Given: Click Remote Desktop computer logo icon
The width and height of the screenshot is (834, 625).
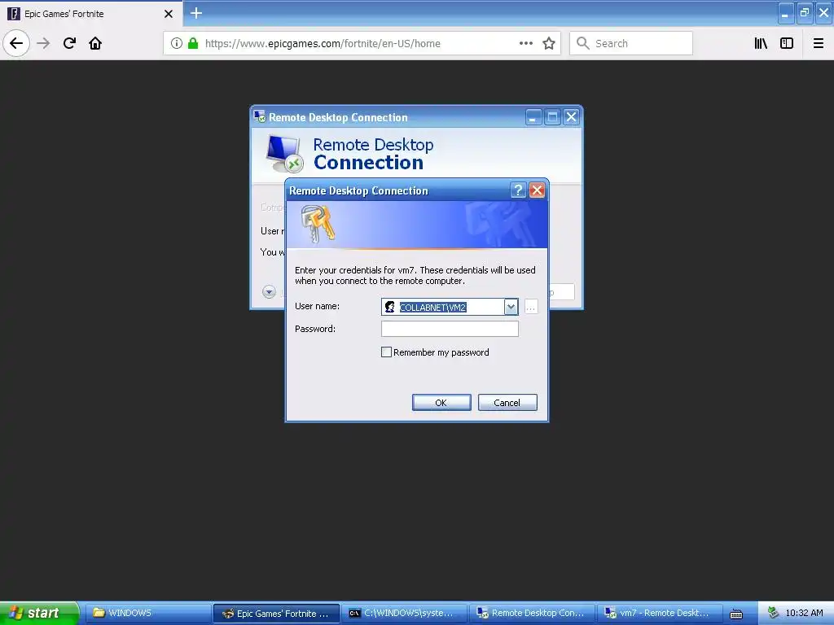Looking at the screenshot, I should [284, 154].
